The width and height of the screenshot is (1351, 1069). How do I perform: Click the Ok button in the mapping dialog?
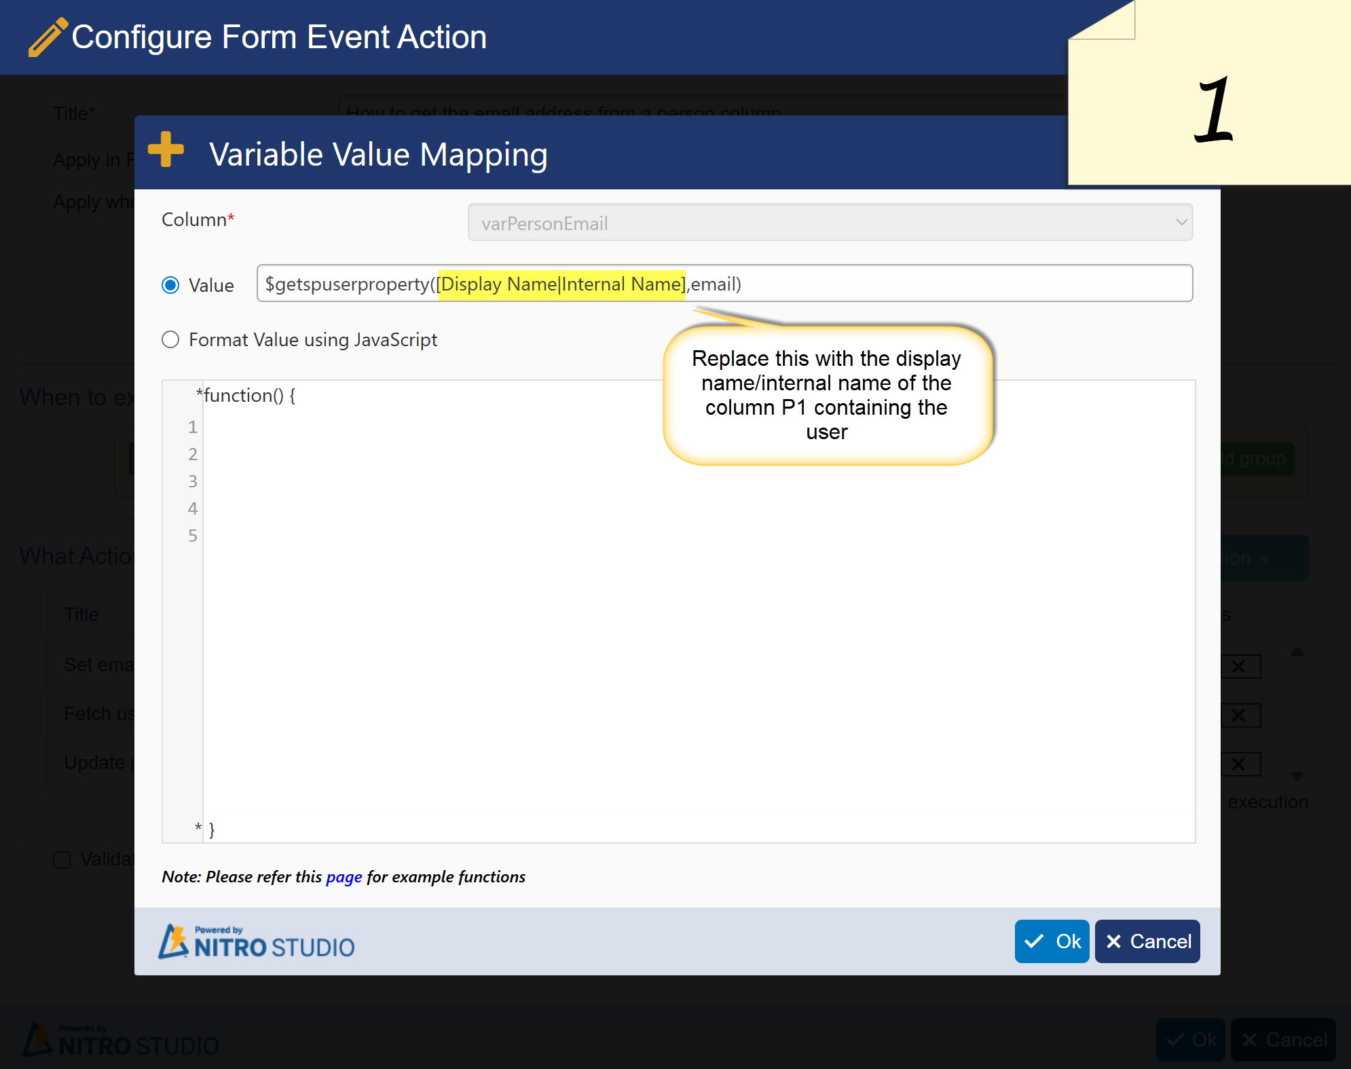click(1052, 941)
